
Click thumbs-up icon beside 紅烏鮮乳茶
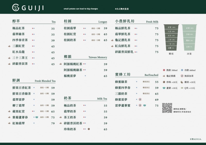click(112, 46)
